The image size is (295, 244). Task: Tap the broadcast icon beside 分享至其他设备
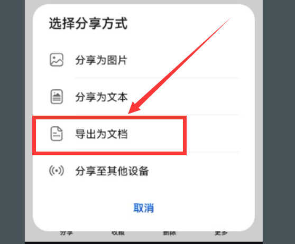coord(57,171)
